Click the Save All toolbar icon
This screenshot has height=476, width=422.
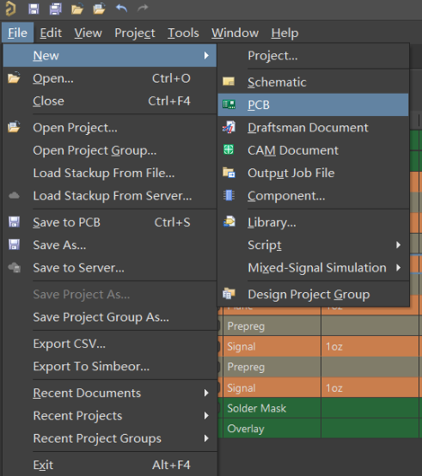(56, 9)
